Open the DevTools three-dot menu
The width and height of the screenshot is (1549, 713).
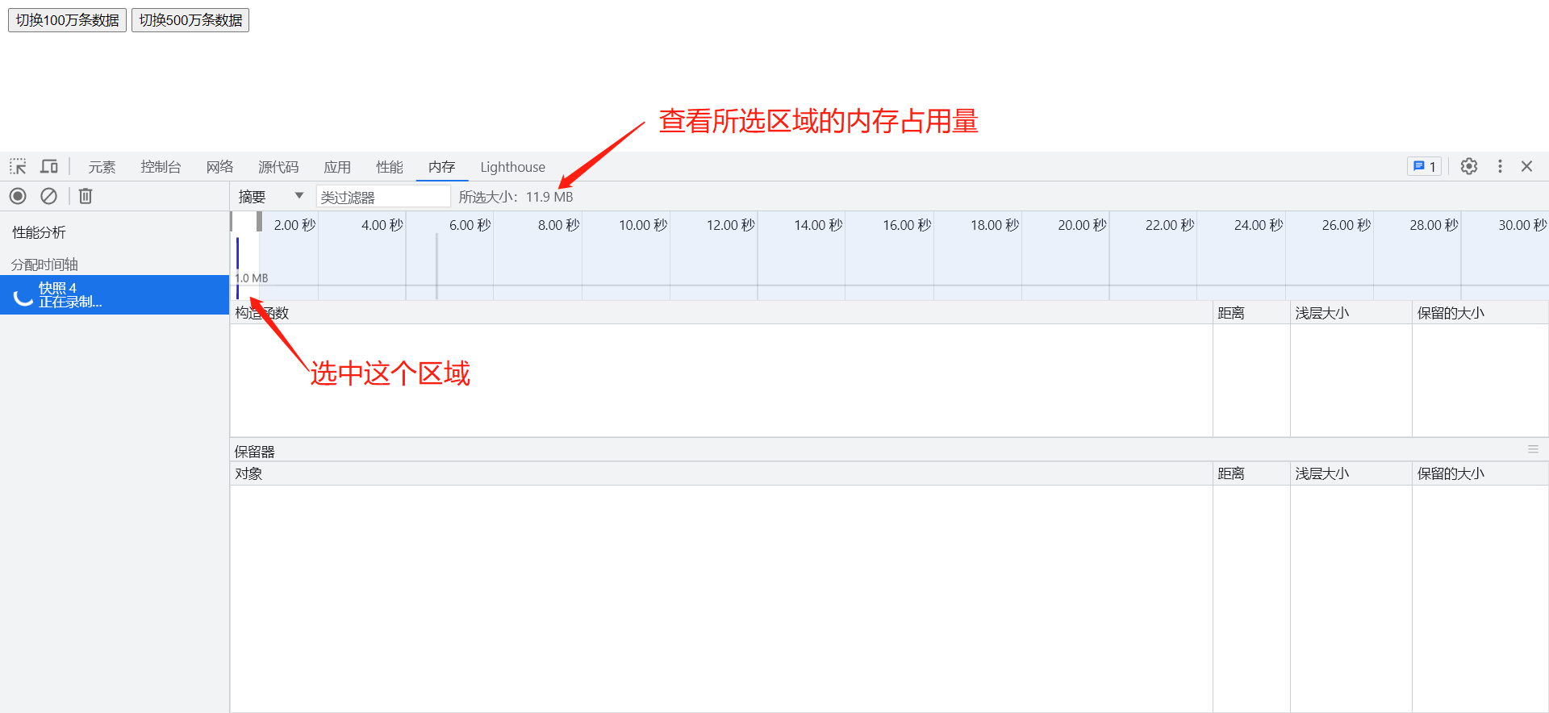1500,166
